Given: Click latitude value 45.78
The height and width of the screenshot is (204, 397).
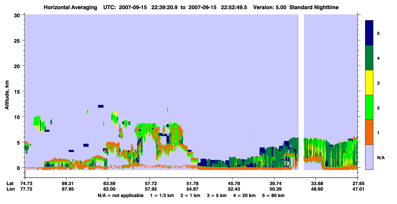Looking at the screenshot, I should 233,184.
